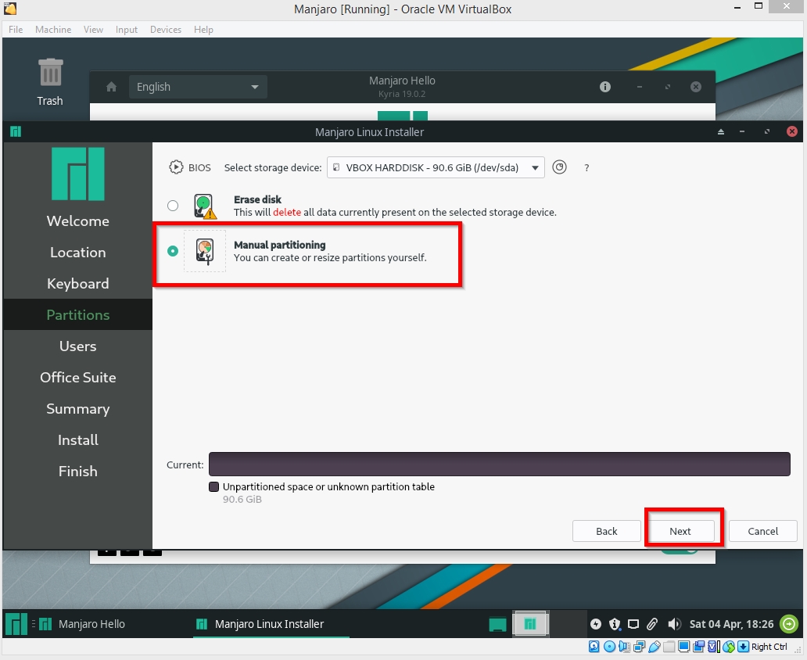Select the Keyboard step in the sidebar
Image resolution: width=807 pixels, height=660 pixels.
coord(77,284)
